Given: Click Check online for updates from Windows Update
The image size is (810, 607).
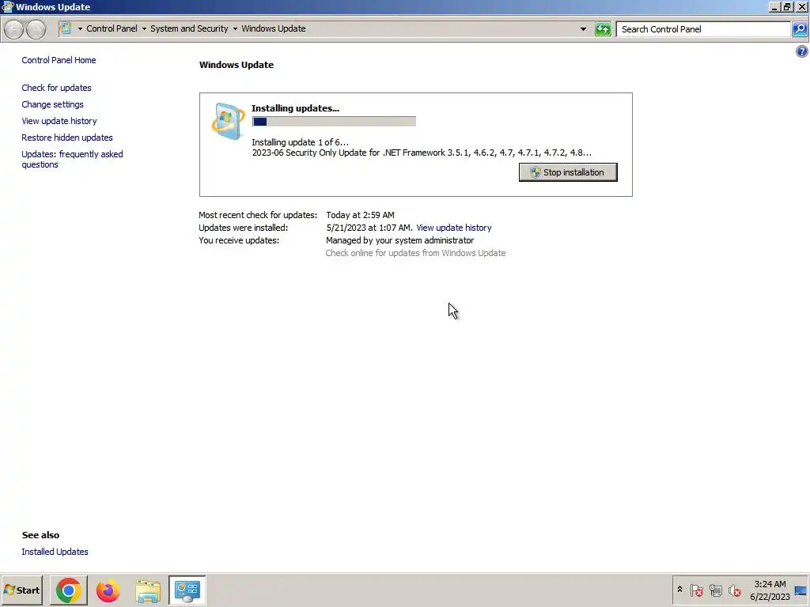Looking at the screenshot, I should point(415,253).
